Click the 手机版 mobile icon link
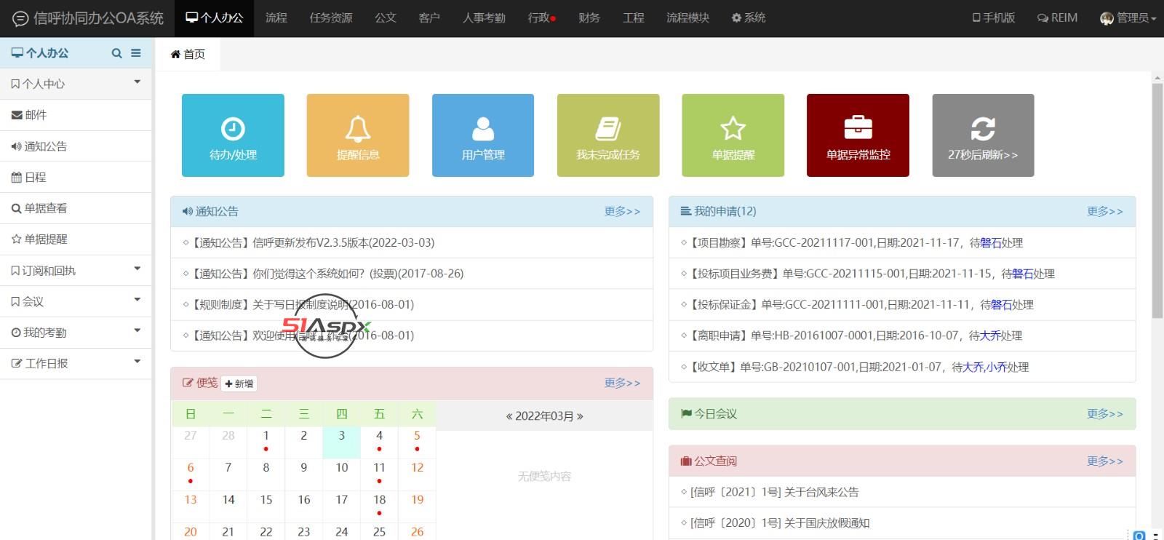Image resolution: width=1164 pixels, height=540 pixels. click(x=993, y=18)
